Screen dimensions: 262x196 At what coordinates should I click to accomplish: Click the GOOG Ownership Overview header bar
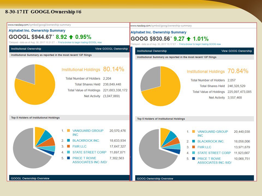(x=195, y=178)
